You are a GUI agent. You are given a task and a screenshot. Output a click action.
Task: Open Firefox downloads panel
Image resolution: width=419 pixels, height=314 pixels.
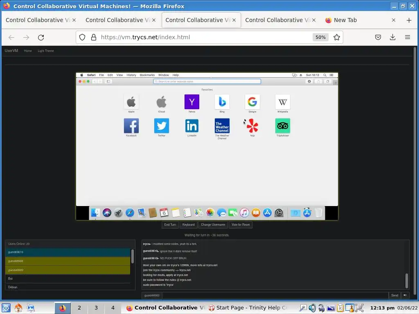click(x=392, y=37)
